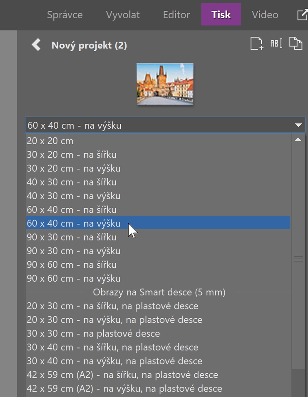Choose 42 x 59 cm (A2) na šířku
Screen dimensions: 308x397
(158, 375)
